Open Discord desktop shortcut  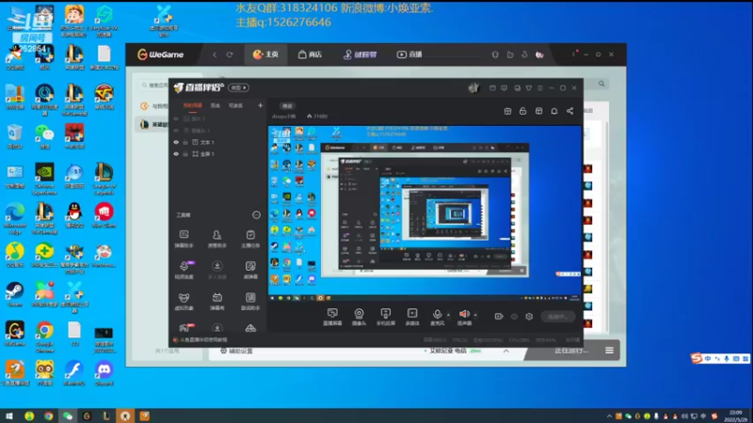pos(104,373)
